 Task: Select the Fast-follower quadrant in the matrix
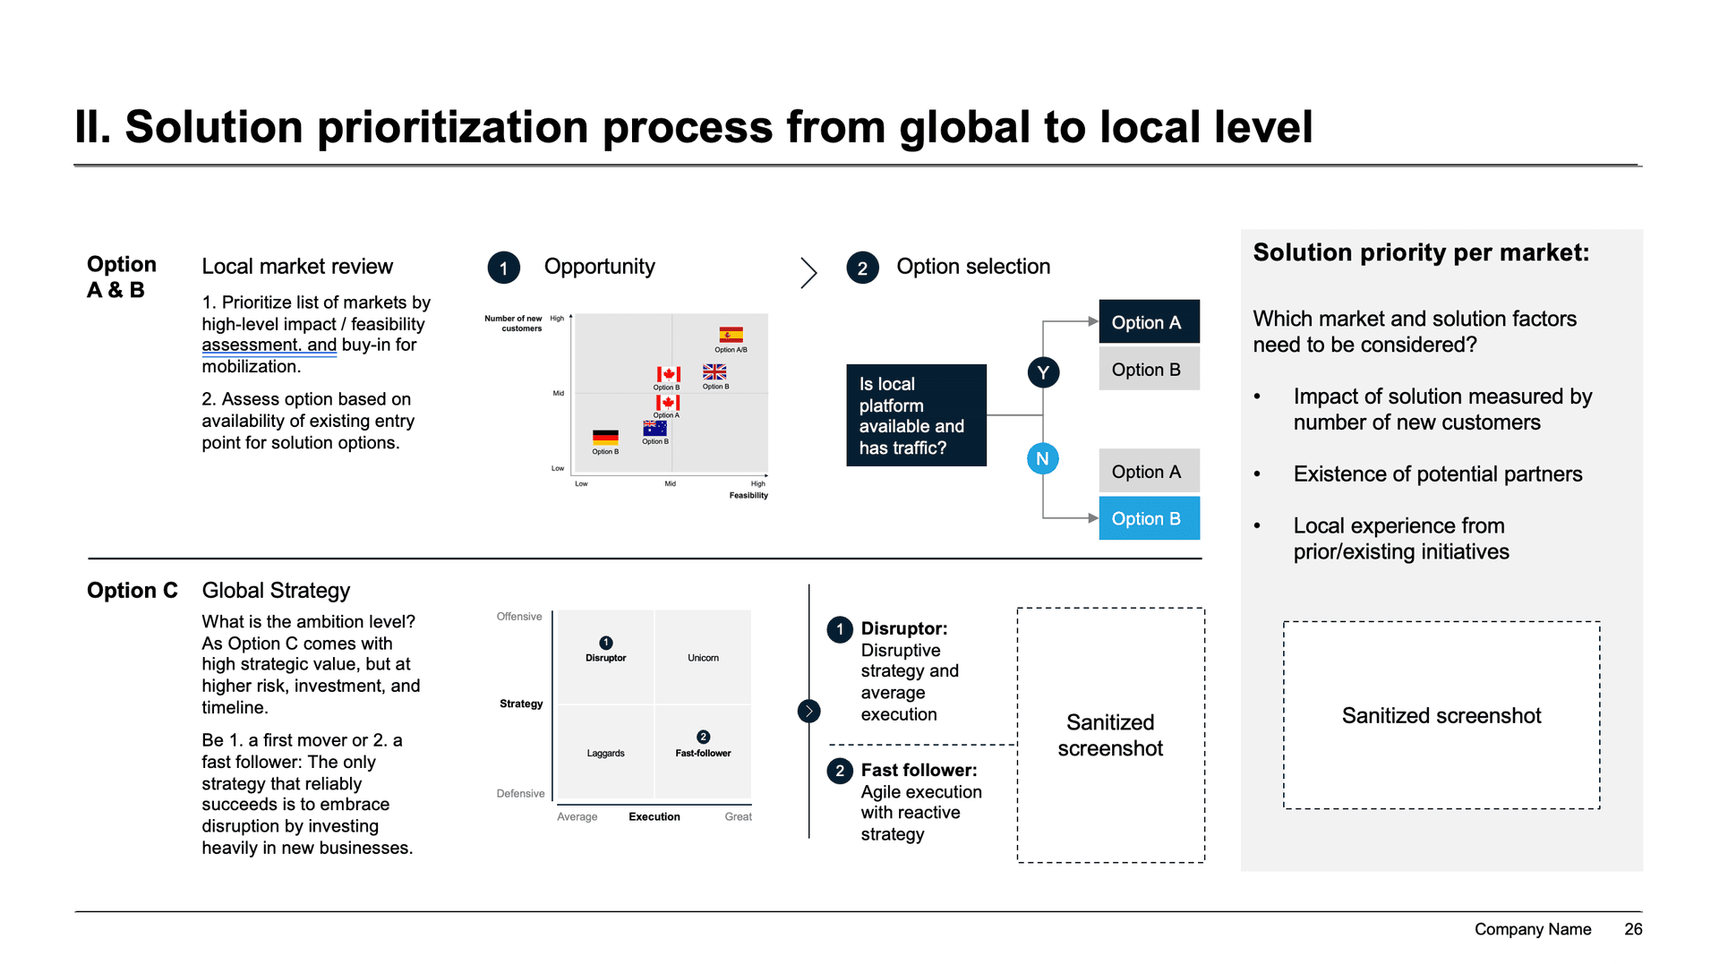point(703,752)
